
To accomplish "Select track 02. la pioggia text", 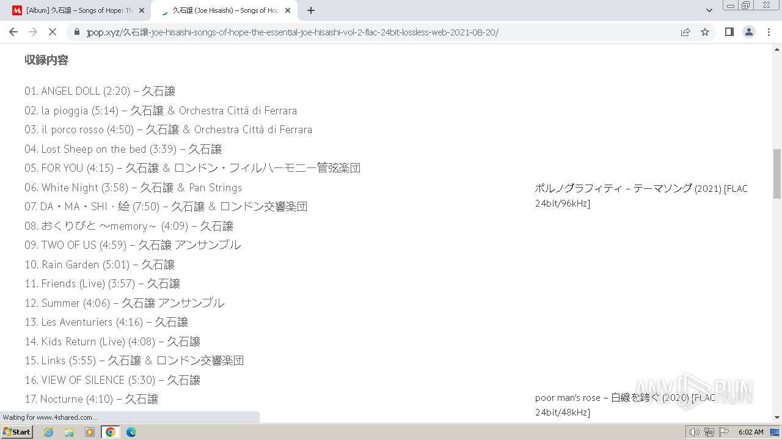I will click(161, 111).
